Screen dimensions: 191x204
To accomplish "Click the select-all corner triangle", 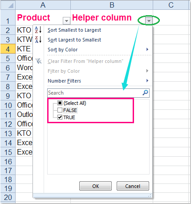I will pos(11,5).
